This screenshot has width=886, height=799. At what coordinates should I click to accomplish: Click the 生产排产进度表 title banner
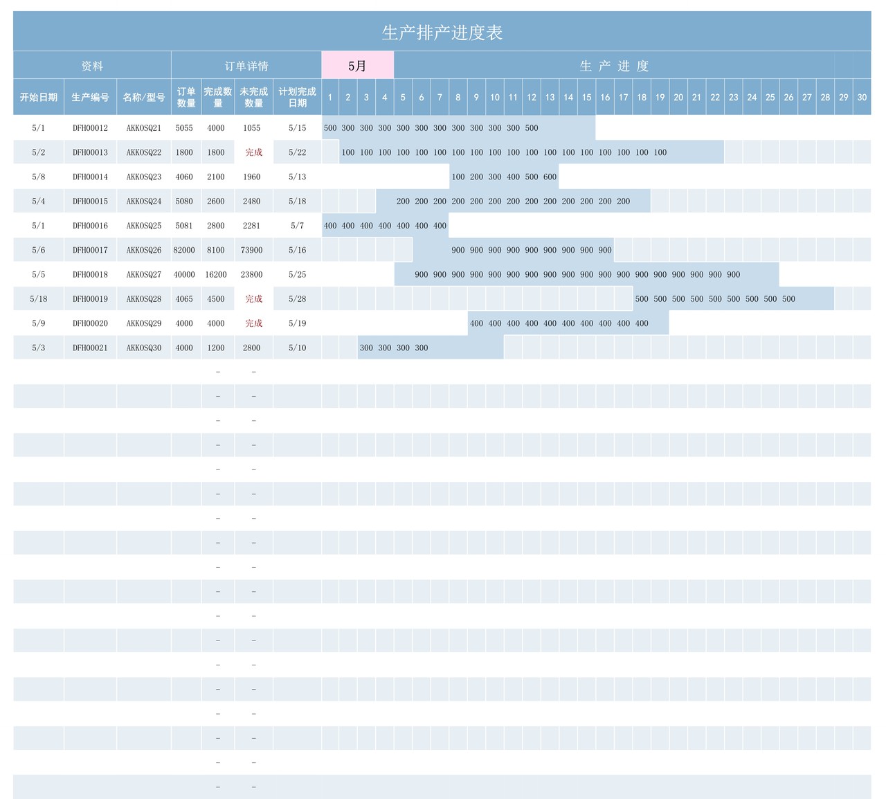coord(442,33)
